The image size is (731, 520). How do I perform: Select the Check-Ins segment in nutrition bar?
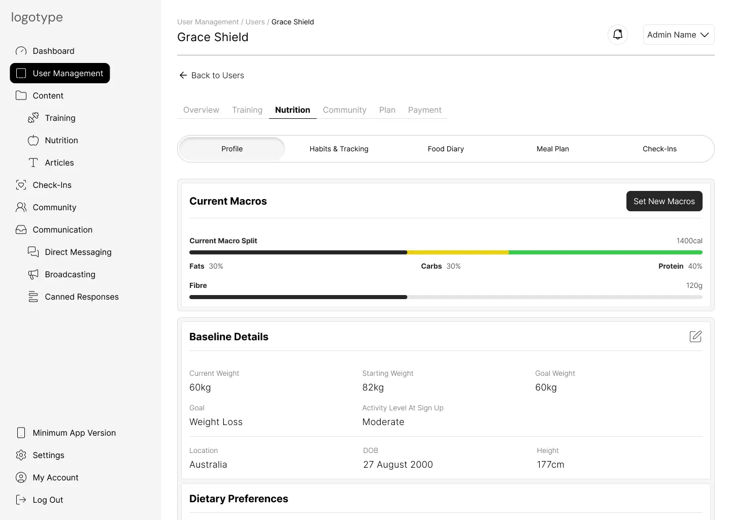659,149
